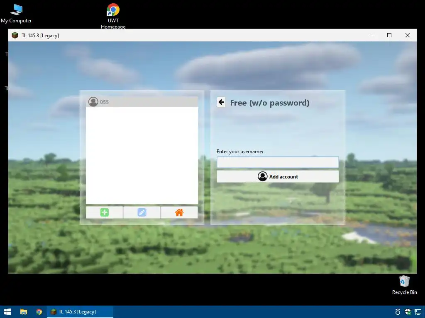Open the UWT Homepage Chrome shortcut
The width and height of the screenshot is (425, 318).
pos(113,16)
